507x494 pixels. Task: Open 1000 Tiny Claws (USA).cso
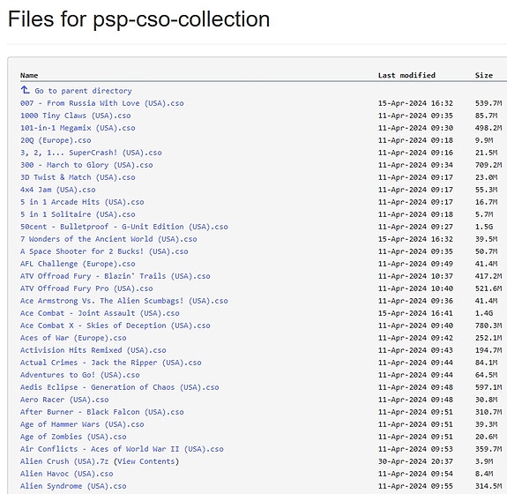point(75,116)
